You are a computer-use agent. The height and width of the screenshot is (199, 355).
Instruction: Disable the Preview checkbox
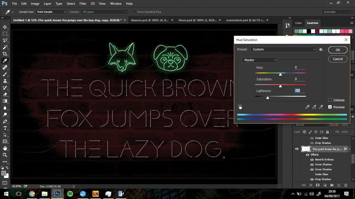330,107
